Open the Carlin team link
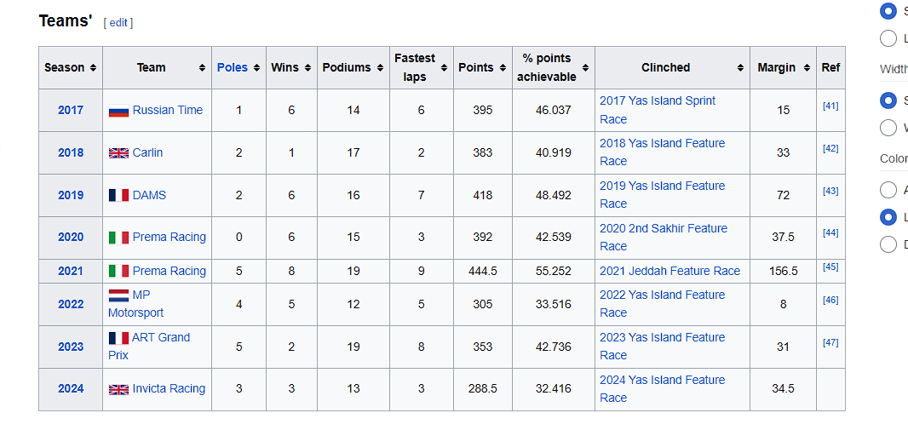Screen dimensions: 908x430 point(147,152)
